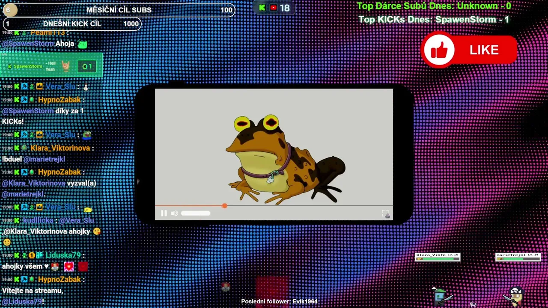
Task: Click the @Liduska79 mention in the welcome message
Action: pos(22,302)
